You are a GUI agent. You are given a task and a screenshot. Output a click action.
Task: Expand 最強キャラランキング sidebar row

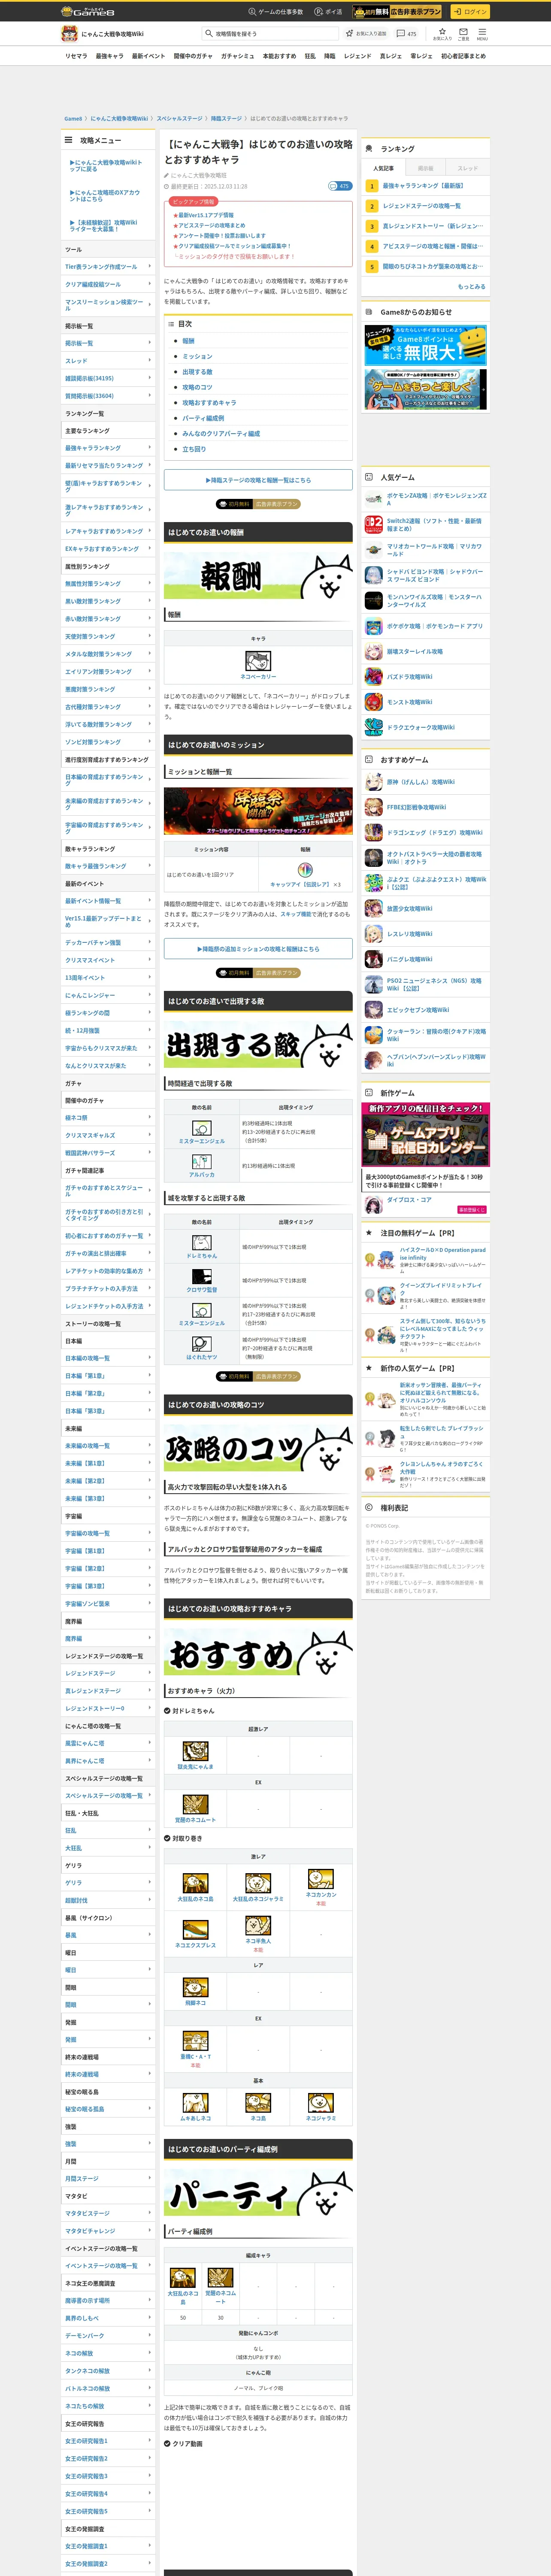click(x=108, y=448)
